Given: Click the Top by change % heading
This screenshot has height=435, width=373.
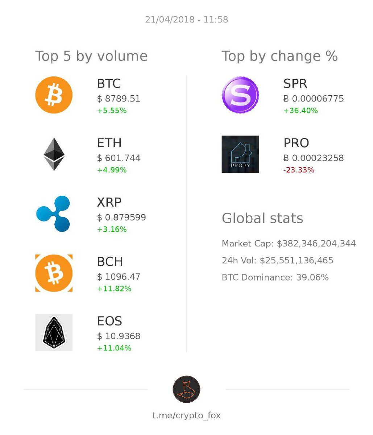Looking at the screenshot, I should [279, 56].
